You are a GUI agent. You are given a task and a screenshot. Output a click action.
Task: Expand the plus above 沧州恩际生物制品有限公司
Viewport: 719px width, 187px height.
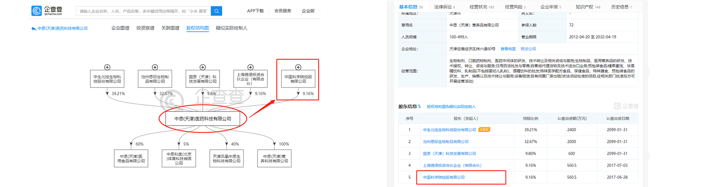coord(155,67)
